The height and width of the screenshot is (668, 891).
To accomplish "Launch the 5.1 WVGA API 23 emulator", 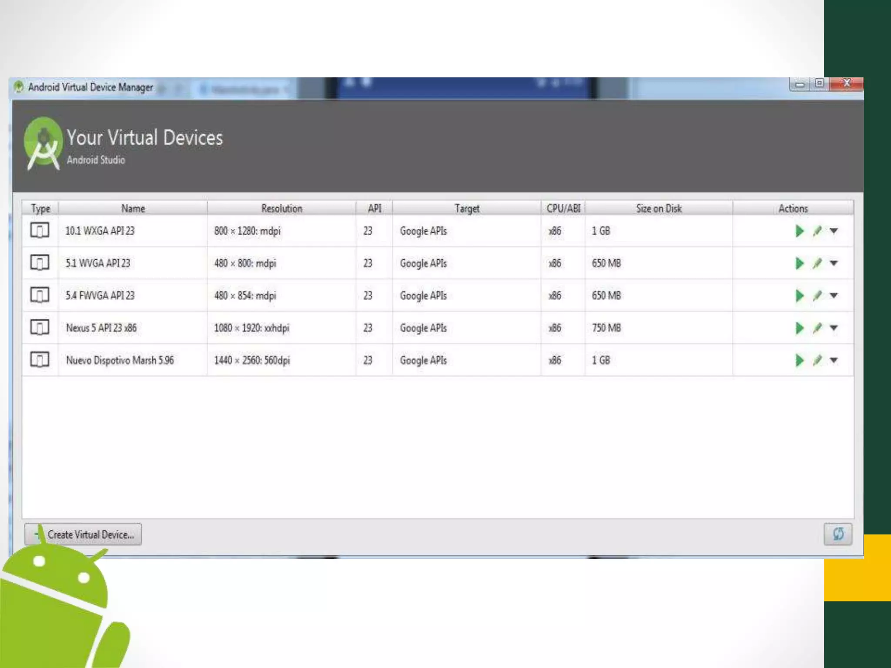I will tap(799, 263).
